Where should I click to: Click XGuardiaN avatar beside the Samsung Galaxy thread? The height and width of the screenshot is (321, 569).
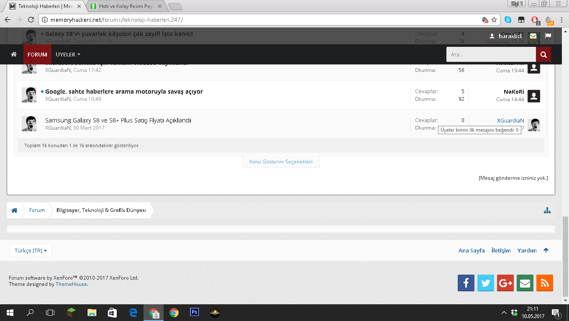tap(29, 124)
